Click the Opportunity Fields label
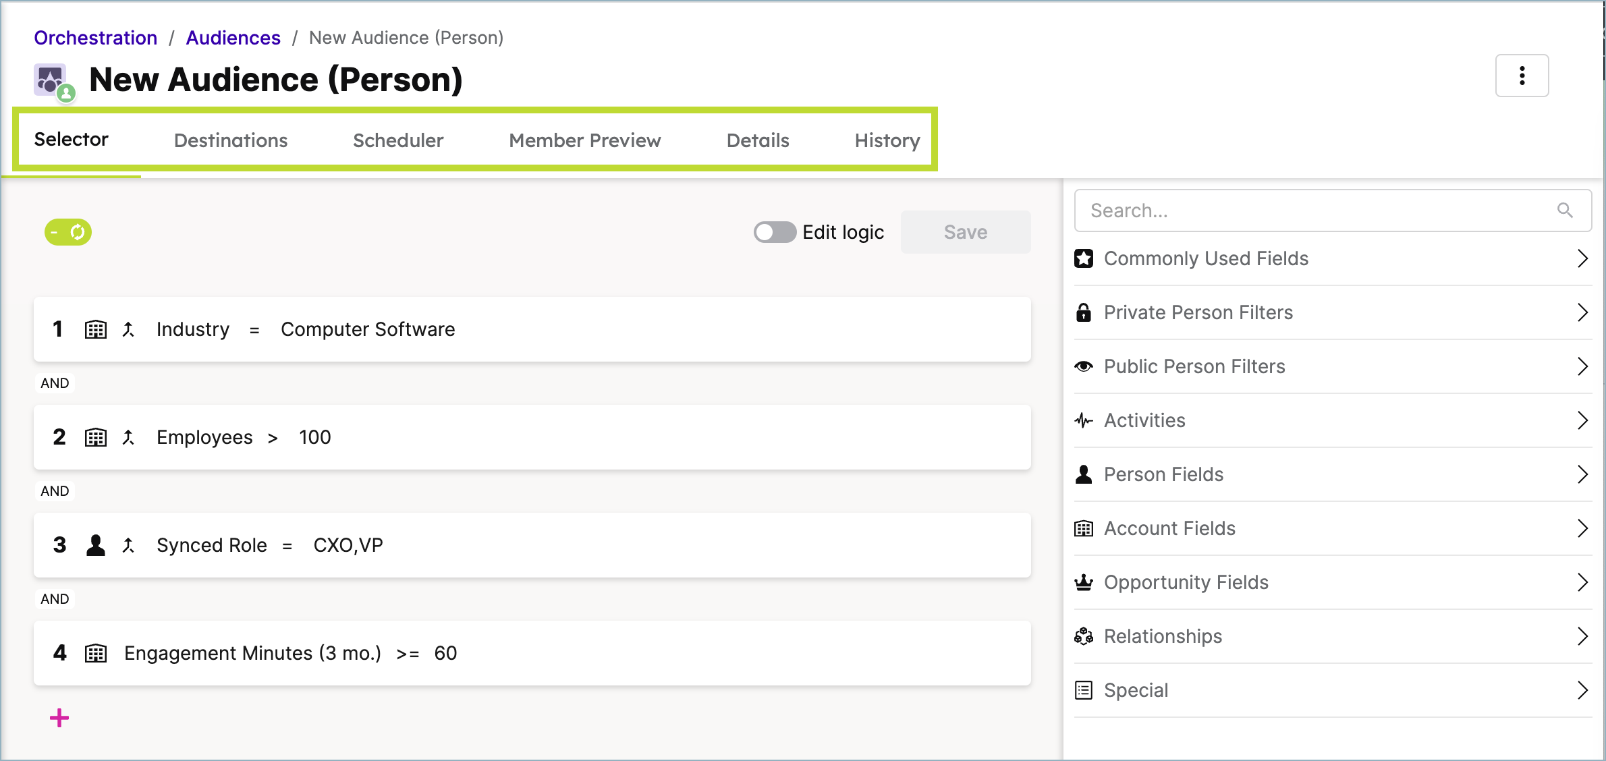Viewport: 1606px width, 761px height. pyautogui.click(x=1186, y=582)
